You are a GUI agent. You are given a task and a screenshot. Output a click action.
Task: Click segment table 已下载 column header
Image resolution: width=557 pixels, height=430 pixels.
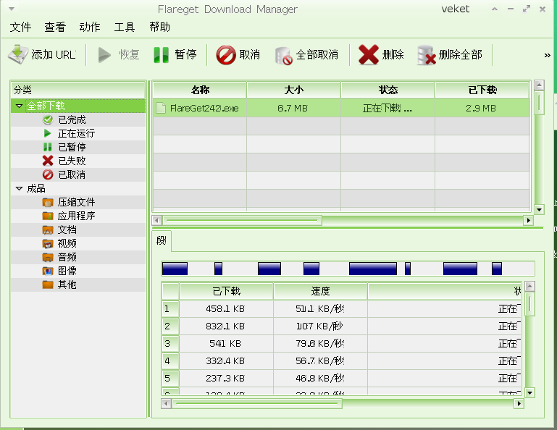coord(226,291)
